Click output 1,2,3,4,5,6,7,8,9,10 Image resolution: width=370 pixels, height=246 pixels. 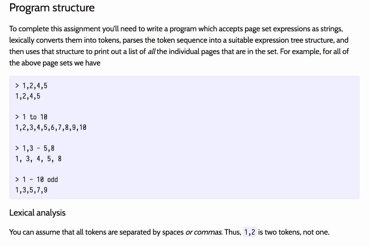51,128
